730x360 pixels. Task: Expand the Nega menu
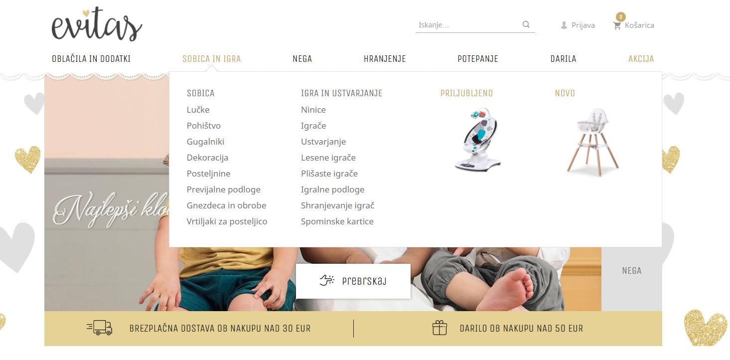[302, 59]
